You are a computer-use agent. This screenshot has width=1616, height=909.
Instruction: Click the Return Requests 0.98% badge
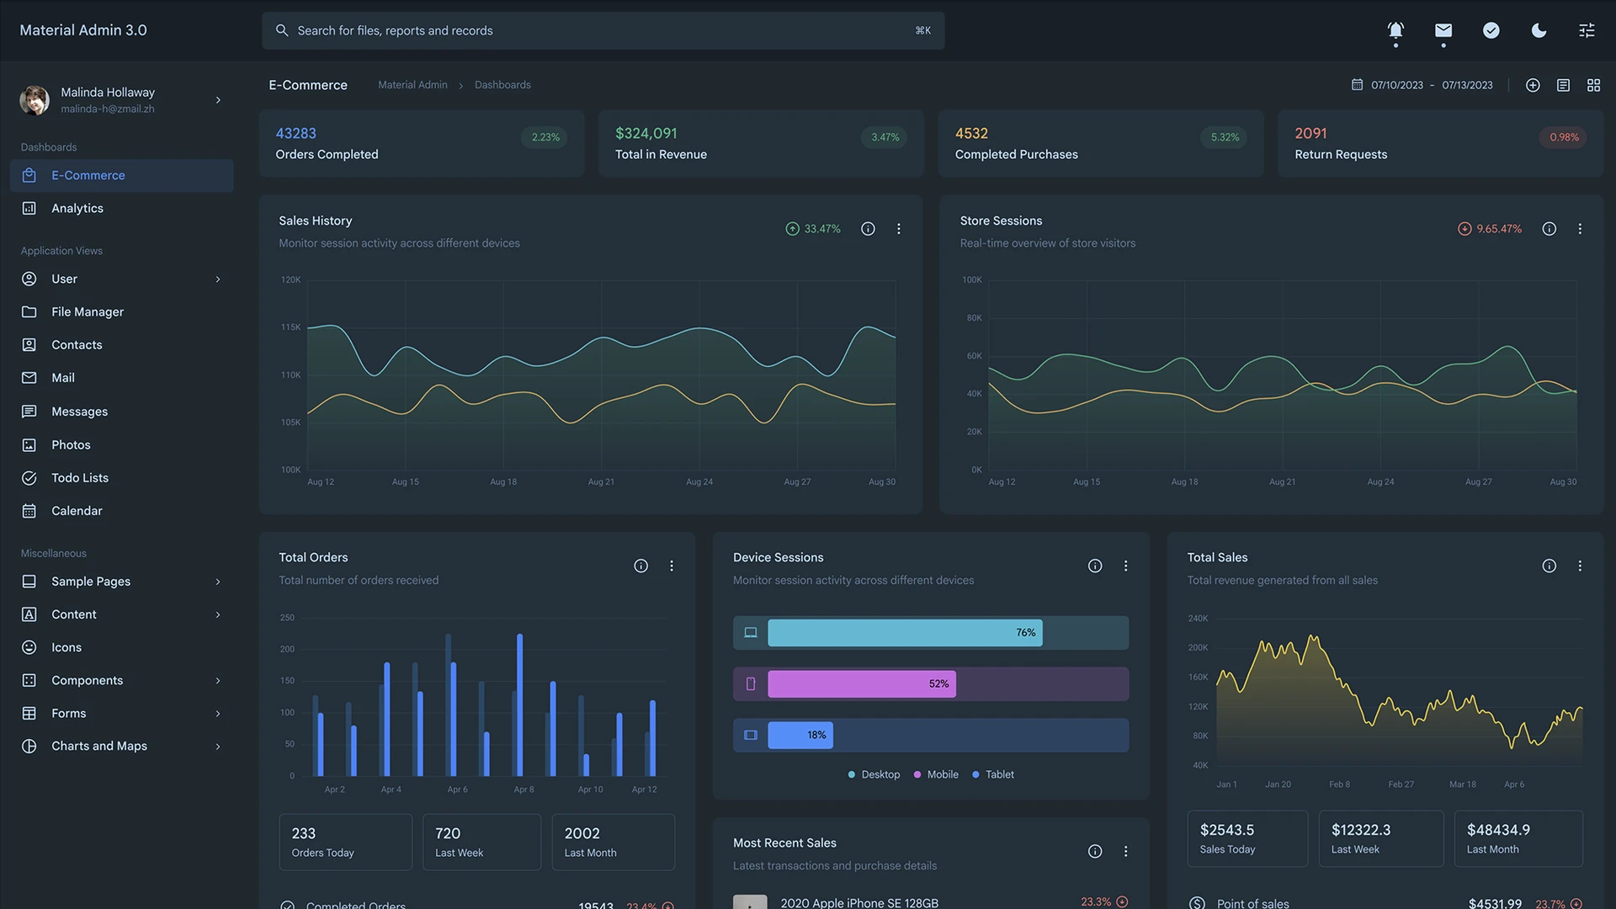tap(1564, 137)
